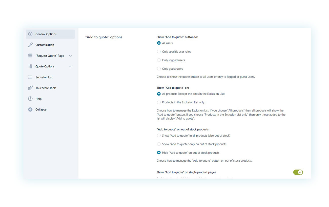Click the Quote Options sliders icon
This screenshot has height=207, width=329.
pos(30,66)
